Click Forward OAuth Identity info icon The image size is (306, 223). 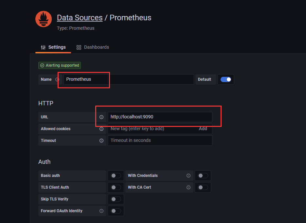tap(101, 211)
